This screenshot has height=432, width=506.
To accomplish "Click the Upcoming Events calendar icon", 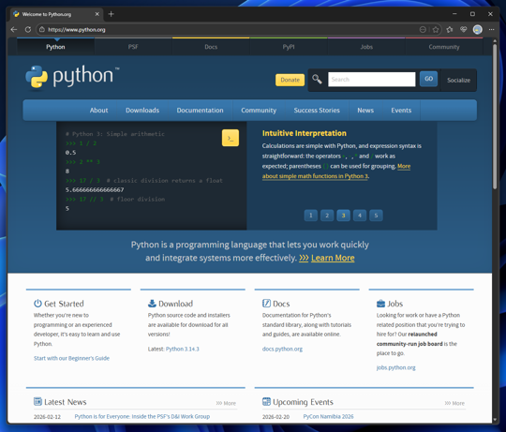I will pyautogui.click(x=266, y=401).
